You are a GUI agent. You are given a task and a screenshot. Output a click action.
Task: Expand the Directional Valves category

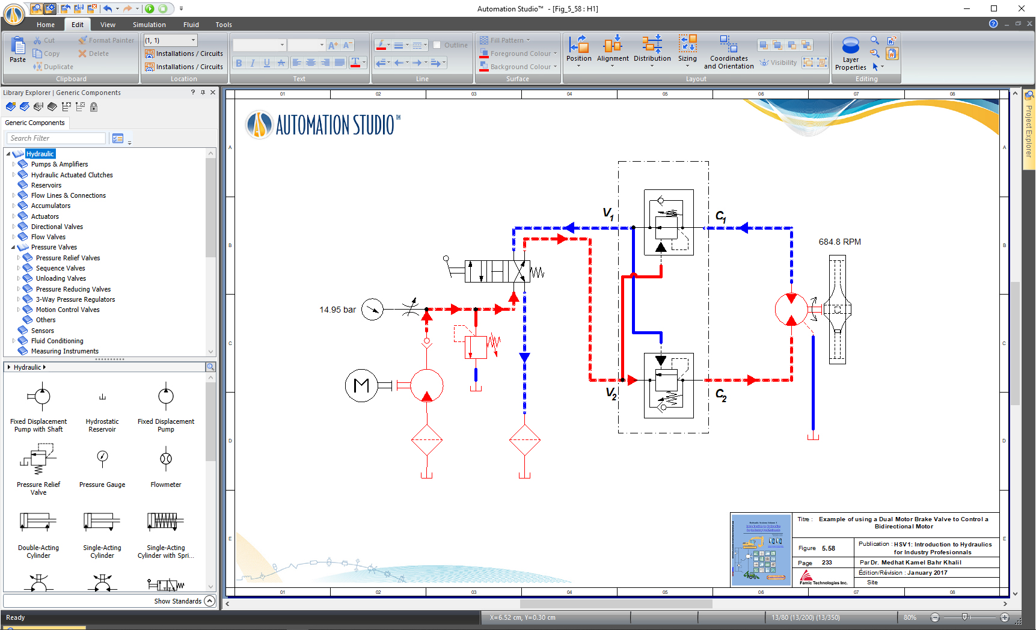pyautogui.click(x=13, y=227)
